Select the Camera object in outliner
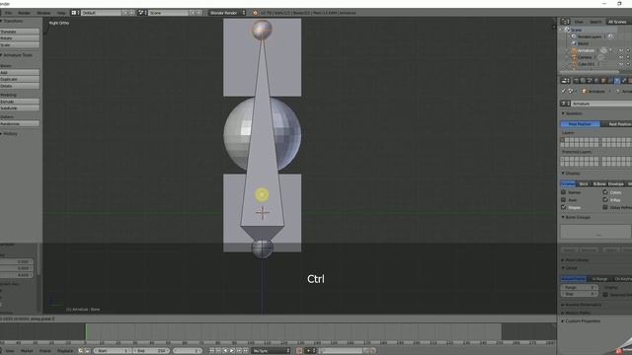This screenshot has height=355, width=632. 585,57
